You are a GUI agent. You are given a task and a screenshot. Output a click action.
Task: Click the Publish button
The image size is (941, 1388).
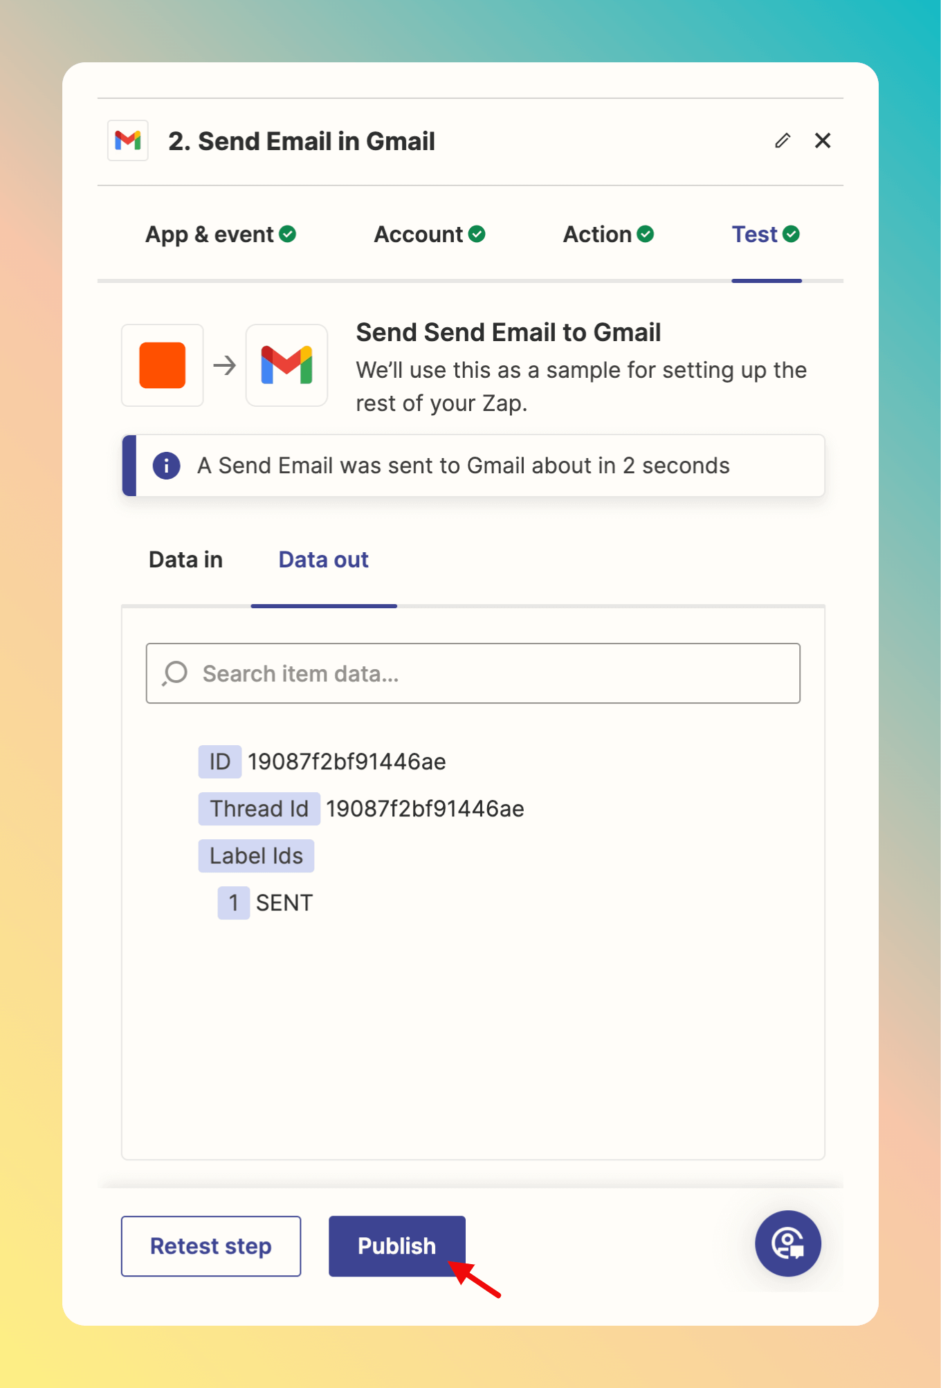[x=397, y=1246]
